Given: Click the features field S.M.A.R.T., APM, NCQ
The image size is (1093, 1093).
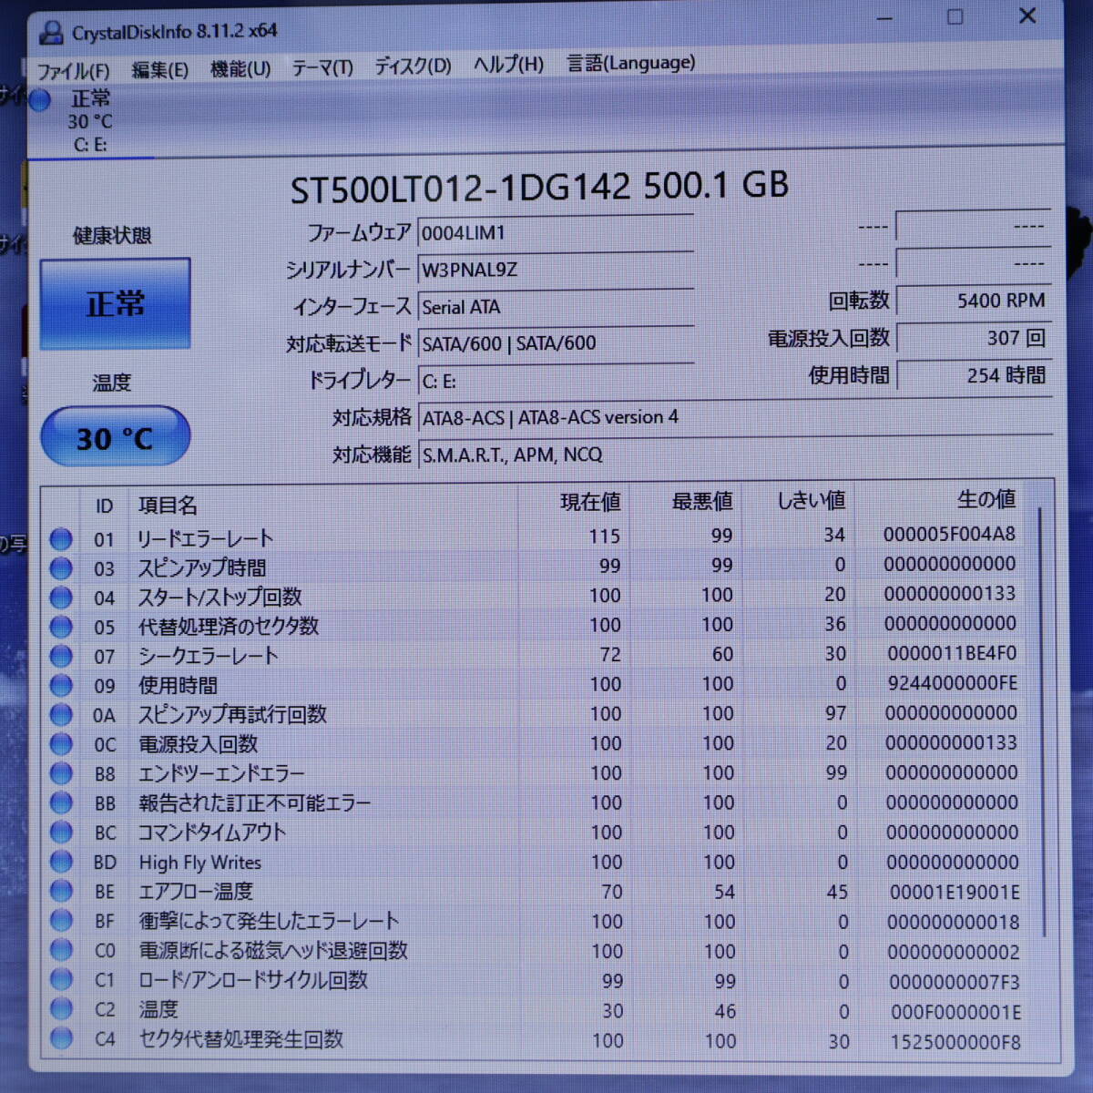Looking at the screenshot, I should point(735,455).
